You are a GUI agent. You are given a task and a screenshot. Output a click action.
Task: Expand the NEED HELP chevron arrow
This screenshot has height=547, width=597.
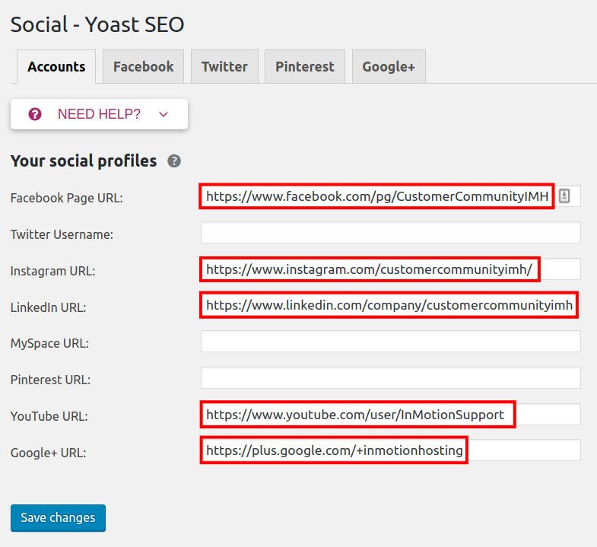coord(164,114)
